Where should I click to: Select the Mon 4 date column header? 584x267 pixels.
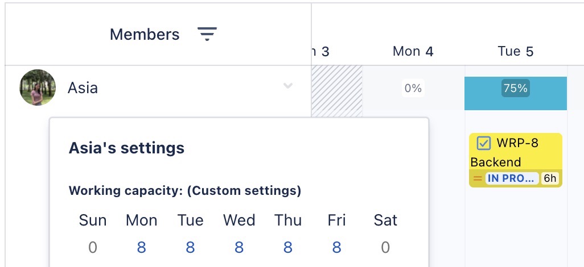413,52
